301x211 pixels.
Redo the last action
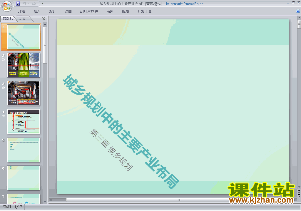point(34,4)
